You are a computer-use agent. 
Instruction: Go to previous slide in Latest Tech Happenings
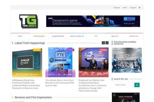point(103,43)
